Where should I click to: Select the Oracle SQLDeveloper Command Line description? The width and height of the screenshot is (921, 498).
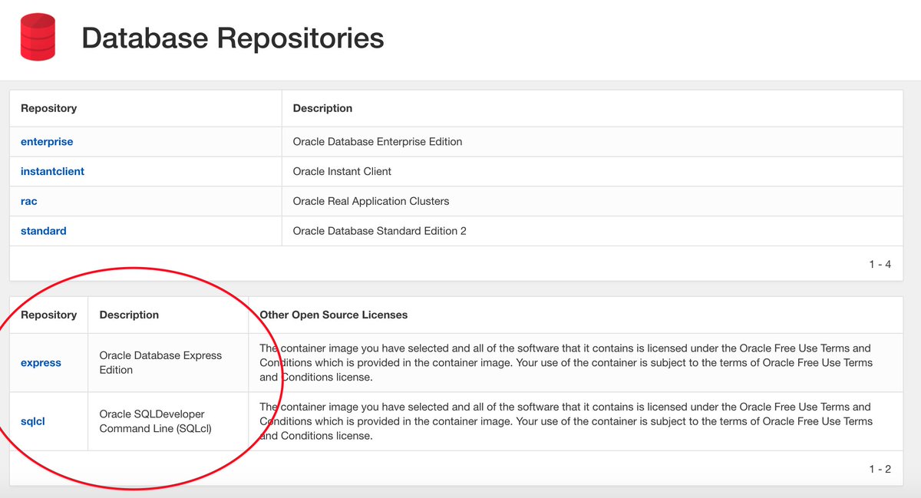pyautogui.click(x=155, y=421)
